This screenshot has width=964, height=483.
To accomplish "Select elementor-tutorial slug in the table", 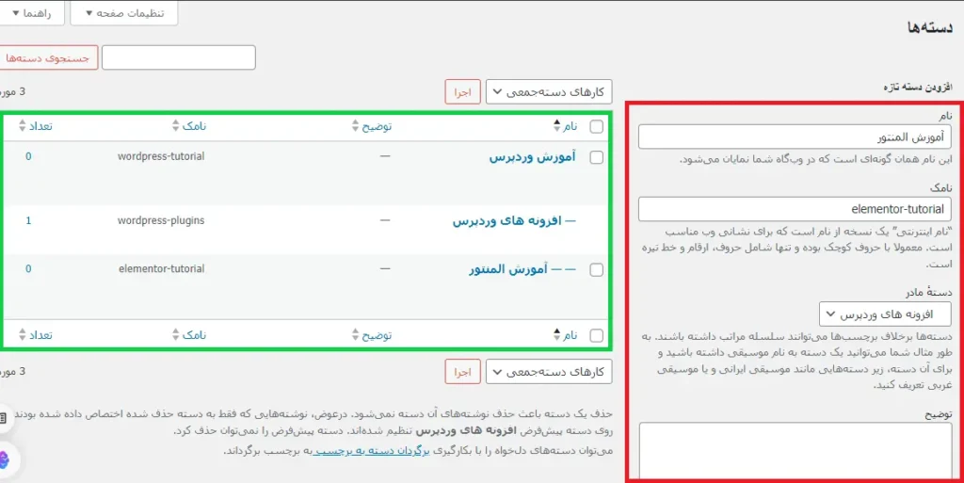I will (x=161, y=268).
